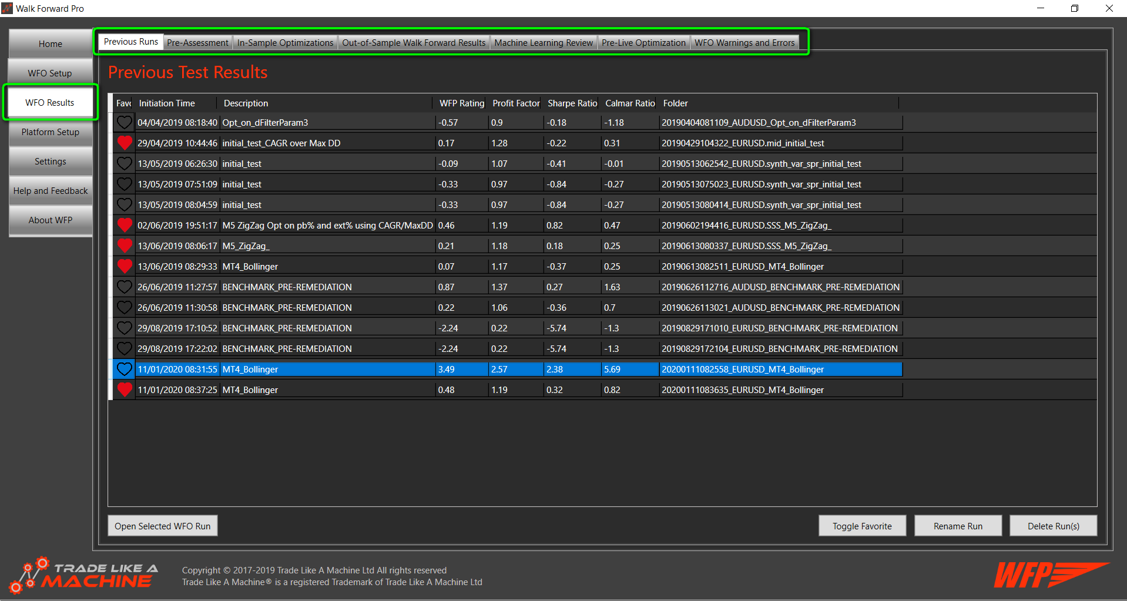Open Platform Setup section
The image size is (1127, 601).
[x=51, y=132]
